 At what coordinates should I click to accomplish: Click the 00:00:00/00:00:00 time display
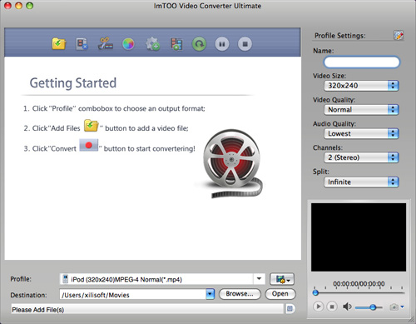click(x=359, y=284)
